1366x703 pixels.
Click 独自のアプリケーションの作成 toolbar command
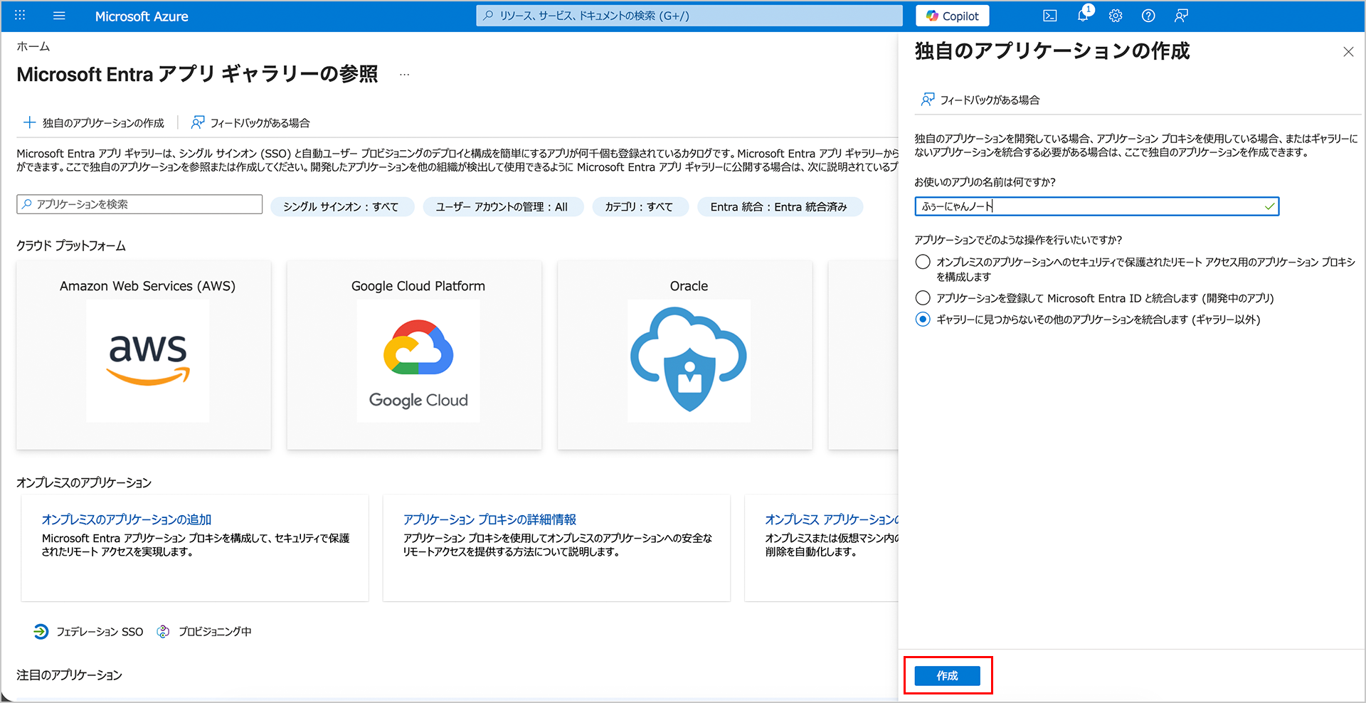[95, 123]
